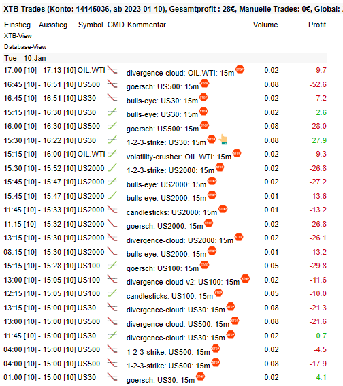
Task: Click stop icon on 1-2-3-strike US30 row
Action: pyautogui.click(x=212, y=140)
